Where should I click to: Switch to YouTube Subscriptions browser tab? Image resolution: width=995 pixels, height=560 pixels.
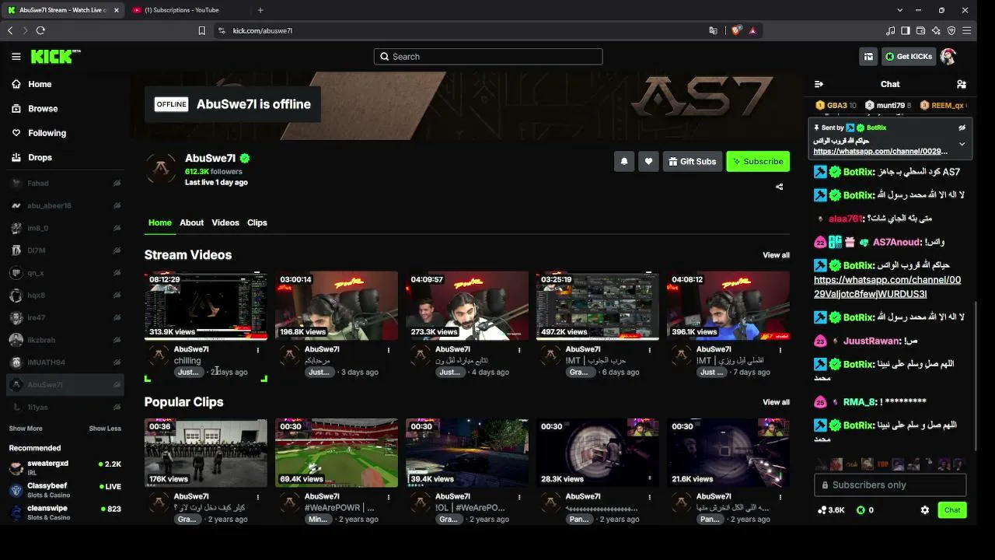click(187, 10)
